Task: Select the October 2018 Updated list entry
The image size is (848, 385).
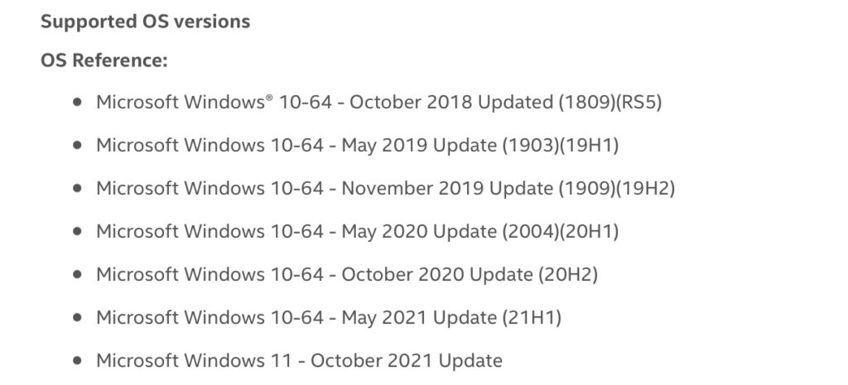Action: (379, 102)
